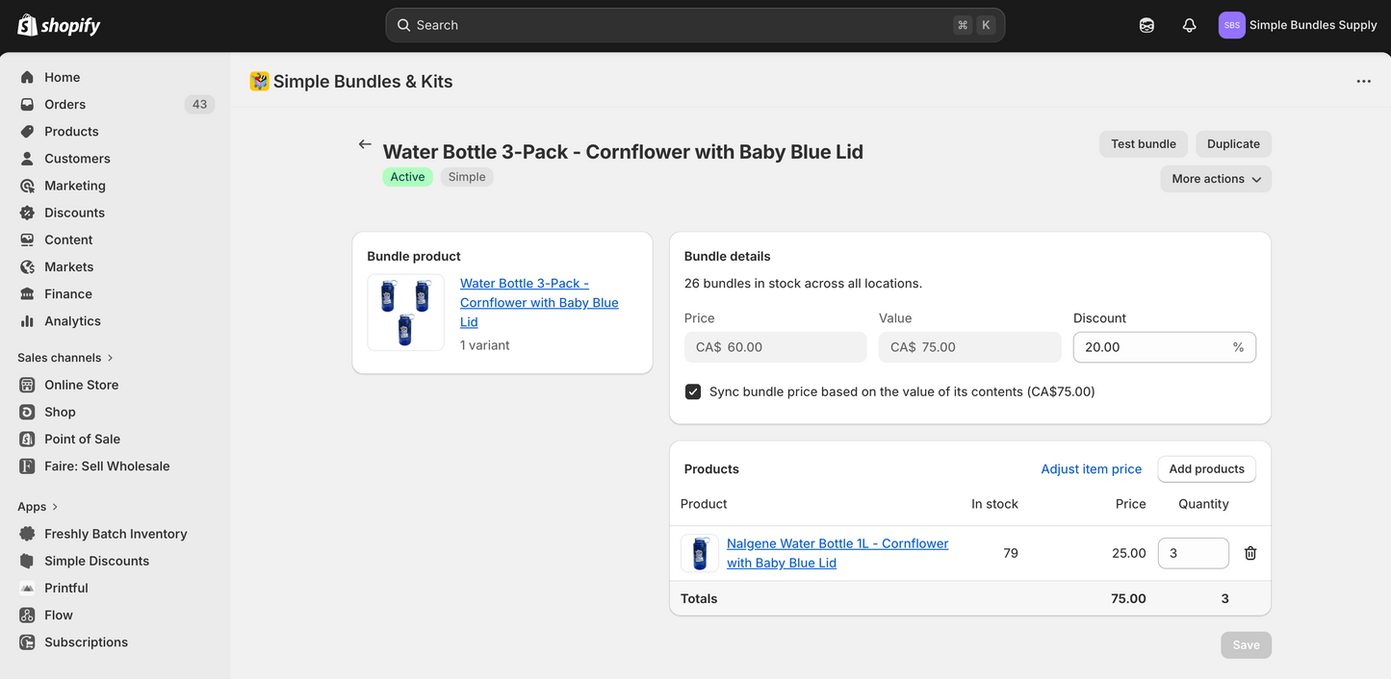
Task: Click the Orders count badge 43
Action: 199,104
